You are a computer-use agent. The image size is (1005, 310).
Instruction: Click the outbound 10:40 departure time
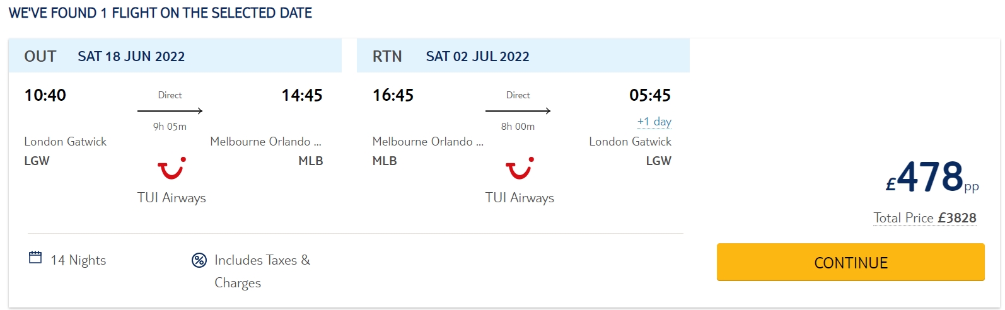coord(45,95)
